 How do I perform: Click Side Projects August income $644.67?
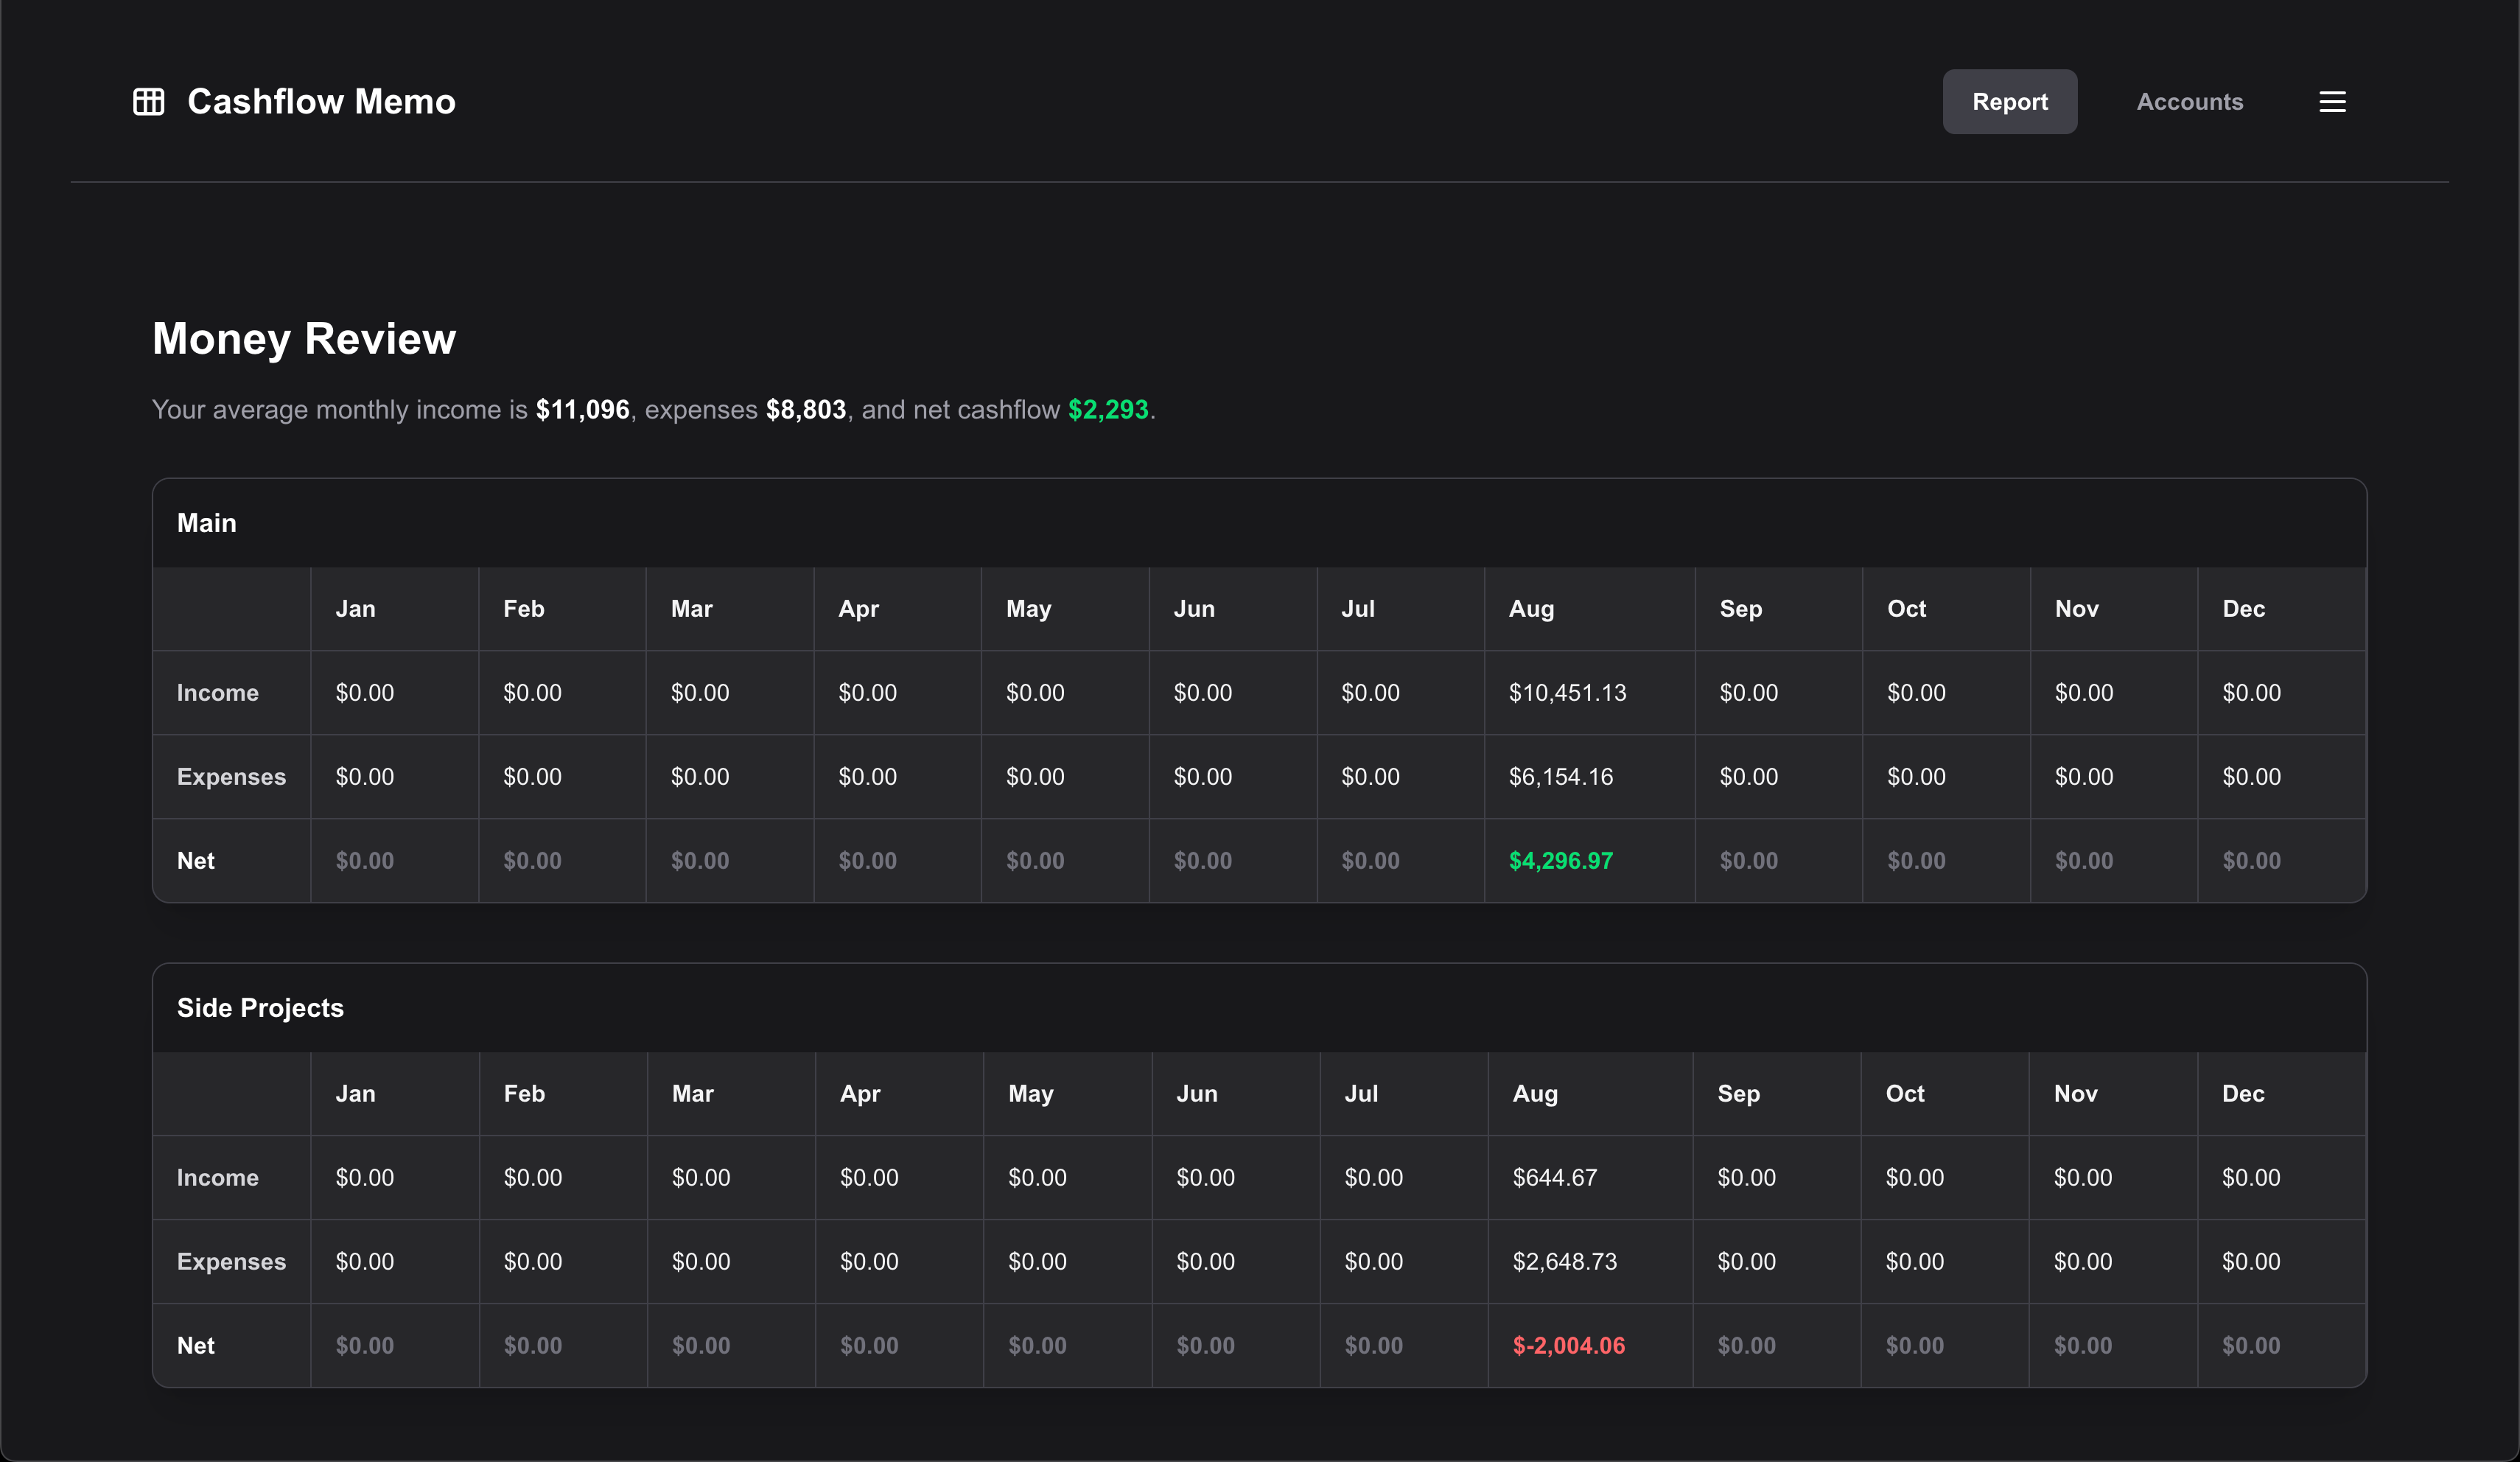(x=1554, y=1178)
